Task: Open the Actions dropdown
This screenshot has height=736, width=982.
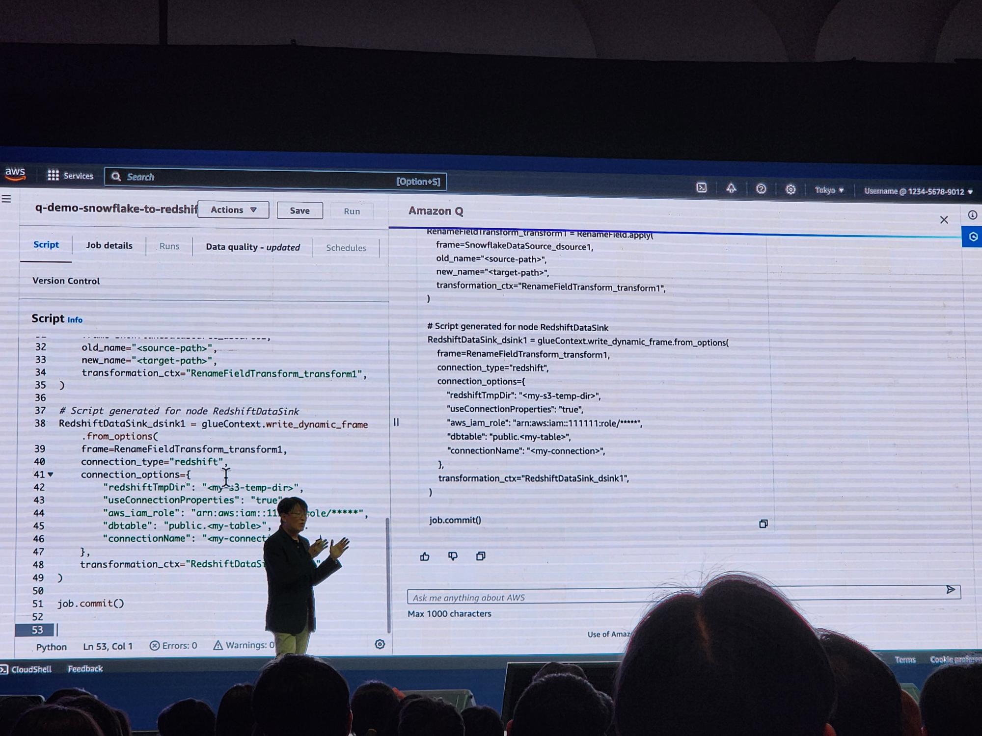Action: [x=233, y=210]
